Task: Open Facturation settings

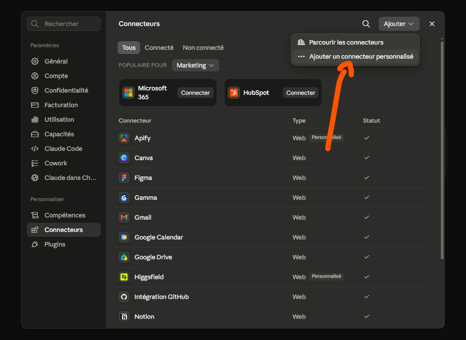Action: point(64,105)
